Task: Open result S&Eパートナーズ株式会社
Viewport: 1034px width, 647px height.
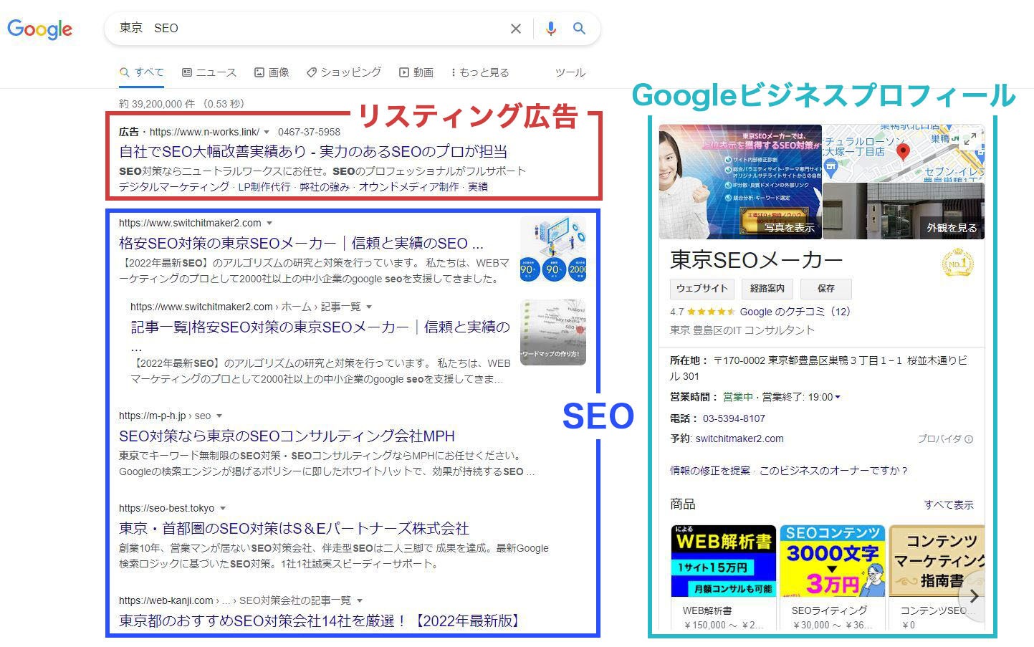Action: (294, 529)
